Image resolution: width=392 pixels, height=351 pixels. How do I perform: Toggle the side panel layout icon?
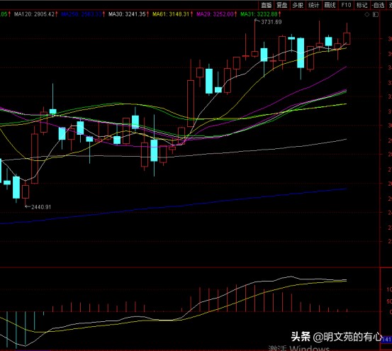tap(376, 14)
